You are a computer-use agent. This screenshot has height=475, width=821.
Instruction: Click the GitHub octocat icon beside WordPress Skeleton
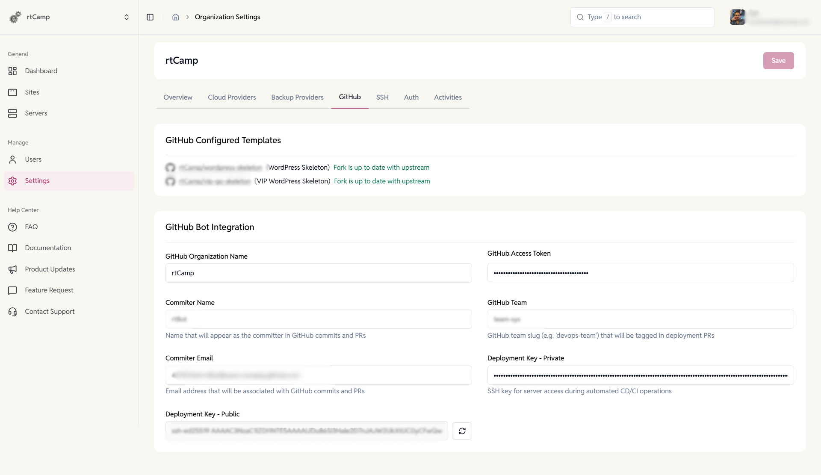coord(170,168)
